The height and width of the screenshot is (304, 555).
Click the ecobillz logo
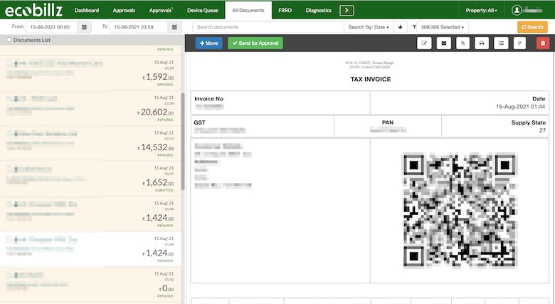(34, 10)
